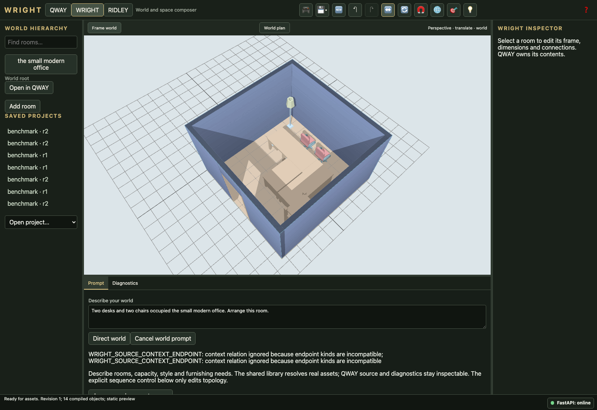Select the translate arrows tool

tap(388, 10)
